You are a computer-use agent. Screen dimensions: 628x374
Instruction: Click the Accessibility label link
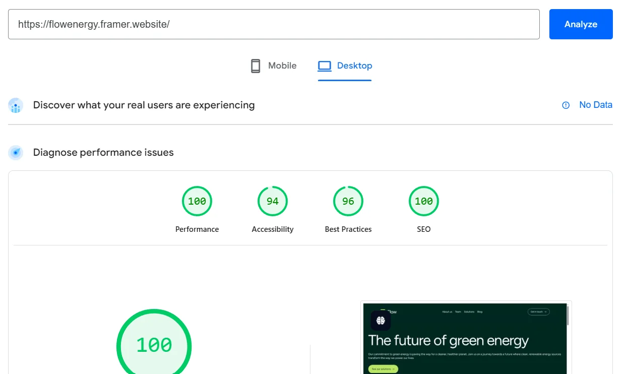coord(273,229)
